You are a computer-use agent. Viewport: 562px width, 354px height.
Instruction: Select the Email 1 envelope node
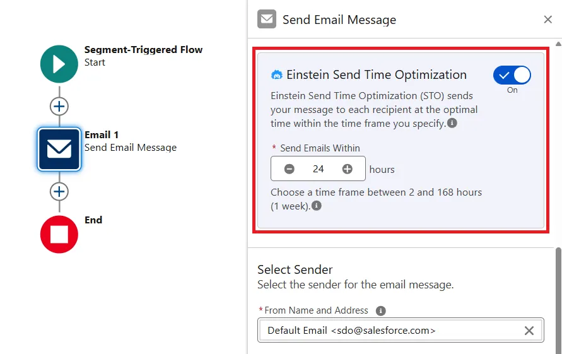59,149
